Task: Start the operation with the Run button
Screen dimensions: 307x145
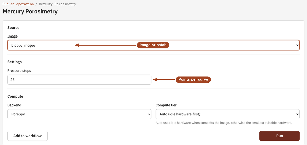Action: [x=280, y=136]
